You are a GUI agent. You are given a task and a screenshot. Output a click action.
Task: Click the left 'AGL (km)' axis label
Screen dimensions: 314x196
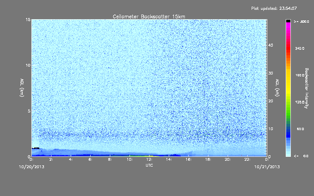(22, 88)
